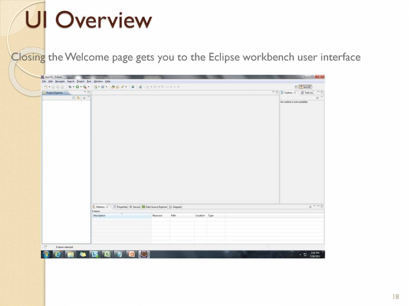Launch PowerPoint from the taskbar

pos(131,254)
